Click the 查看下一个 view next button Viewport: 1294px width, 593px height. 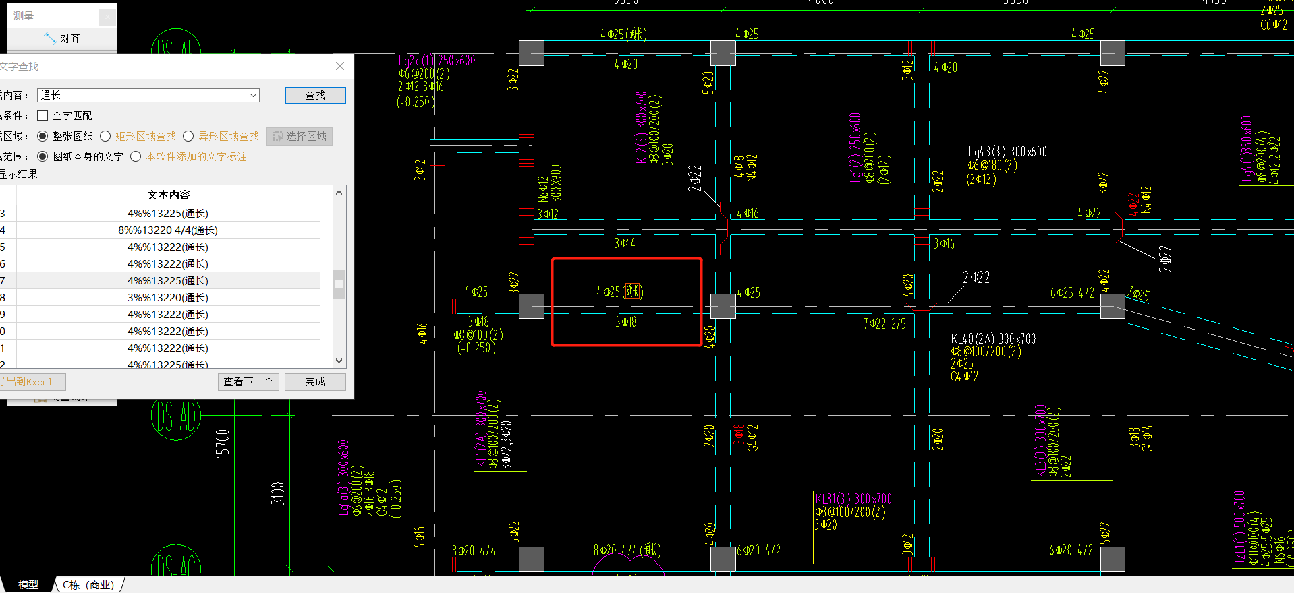point(248,382)
